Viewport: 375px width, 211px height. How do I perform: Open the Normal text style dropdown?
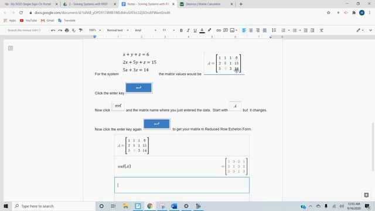[x=118, y=30]
